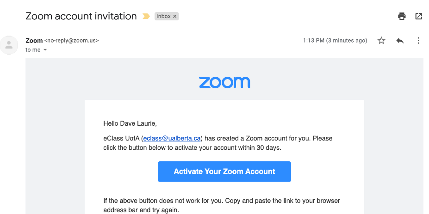The image size is (429, 214).
Task: Click the Inbox label chip
Action: [x=164, y=16]
